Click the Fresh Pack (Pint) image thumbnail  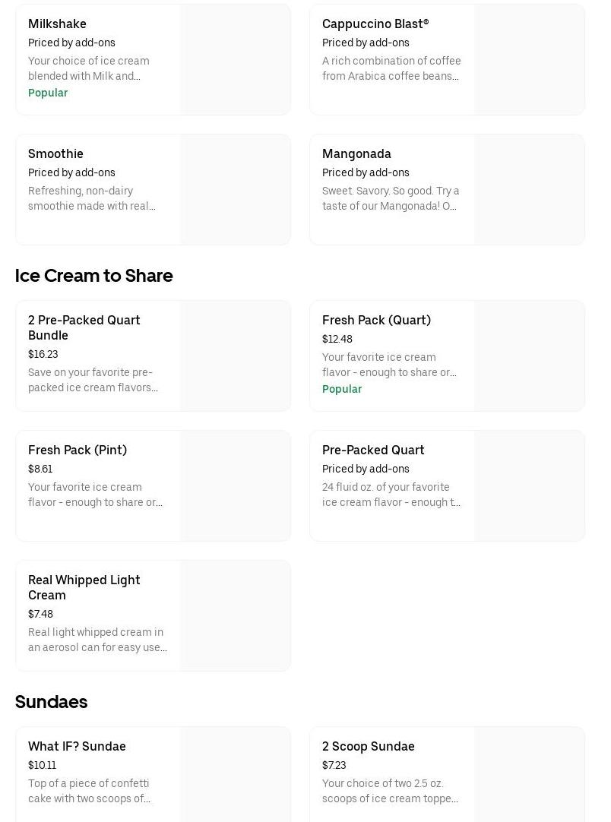pos(236,486)
